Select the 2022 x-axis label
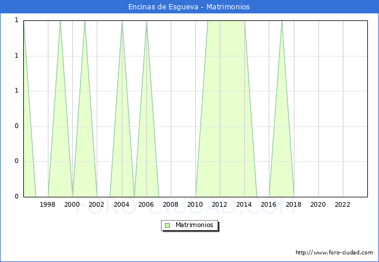Screen dimensions: 379x262 343,204
